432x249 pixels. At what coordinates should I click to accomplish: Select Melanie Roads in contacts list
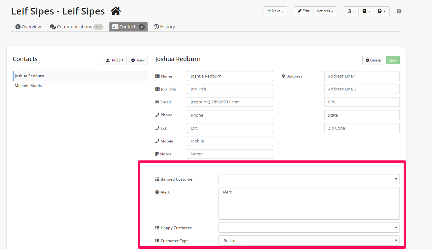point(28,86)
